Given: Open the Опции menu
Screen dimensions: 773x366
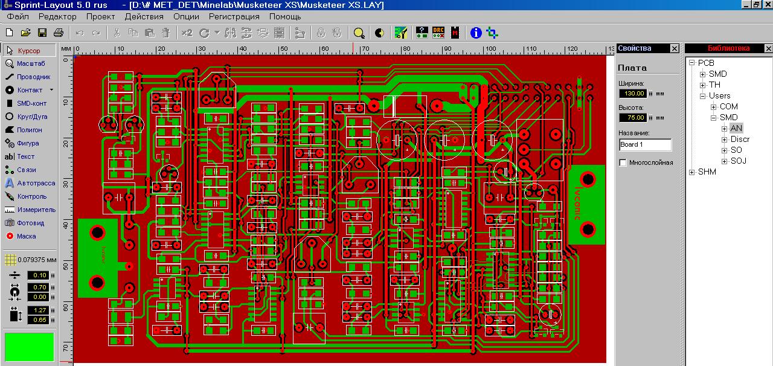Looking at the screenshot, I should (x=186, y=16).
